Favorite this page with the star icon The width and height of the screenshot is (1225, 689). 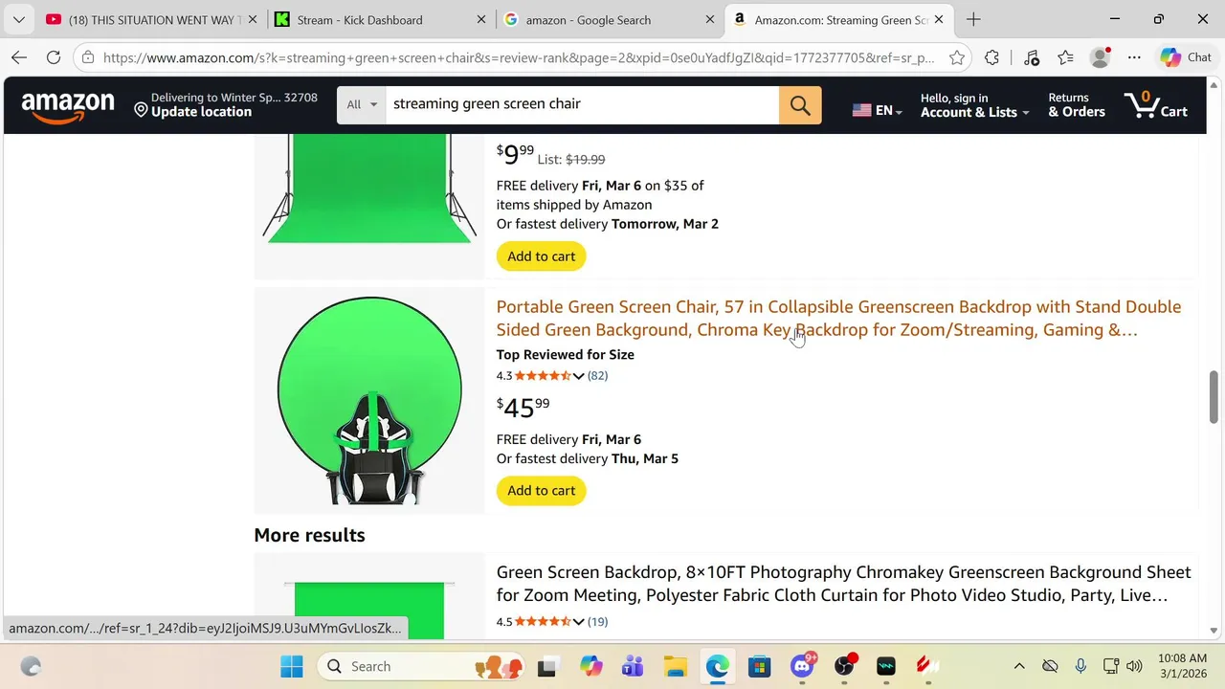pyautogui.click(x=956, y=57)
